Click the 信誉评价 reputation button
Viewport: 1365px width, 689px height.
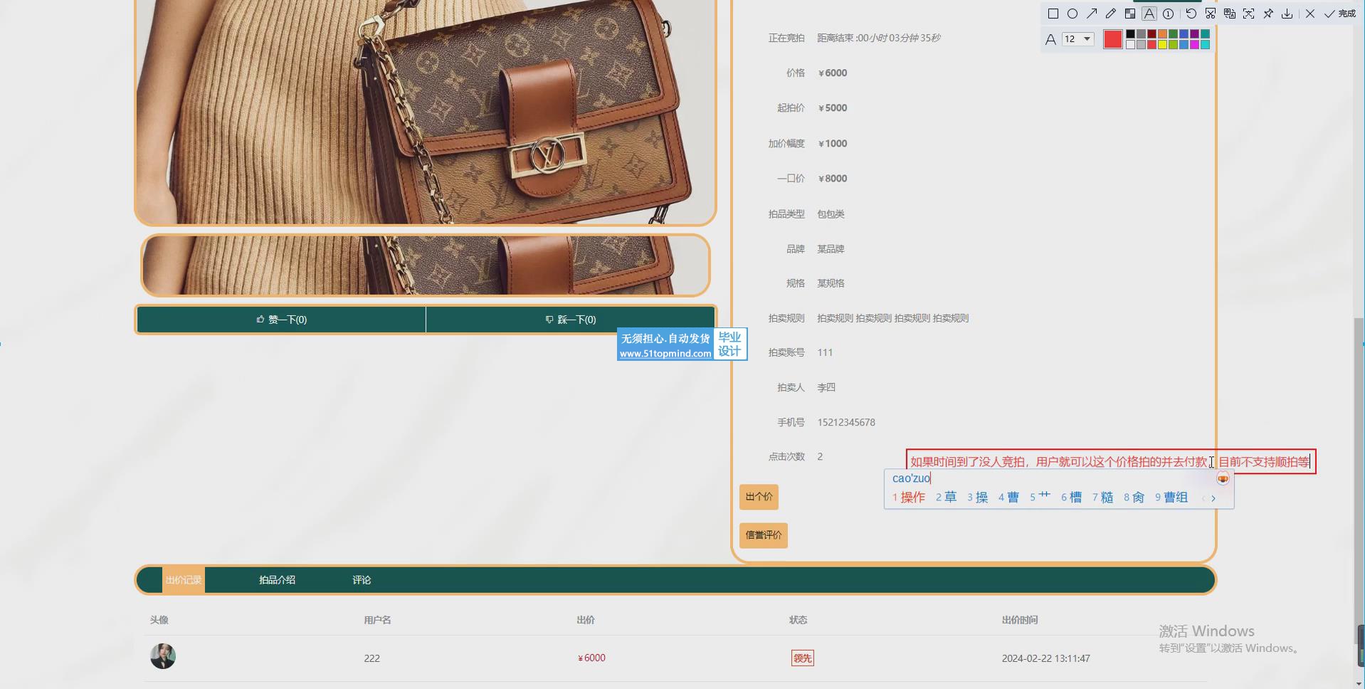pyautogui.click(x=764, y=535)
